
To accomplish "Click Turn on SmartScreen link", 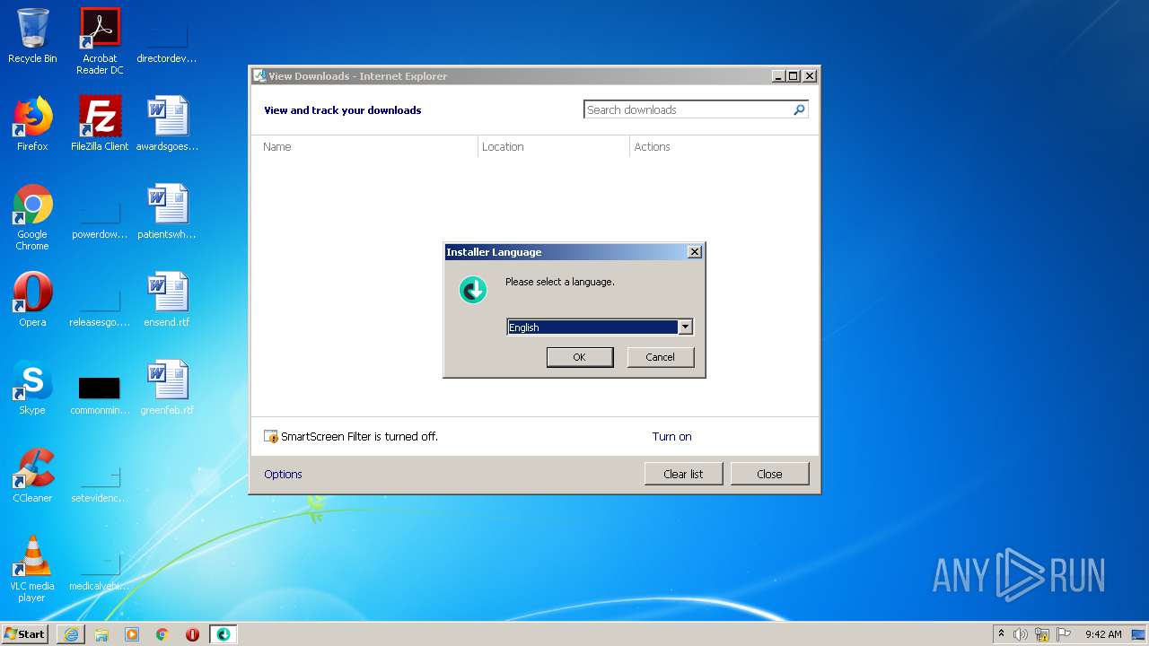I will pos(671,437).
